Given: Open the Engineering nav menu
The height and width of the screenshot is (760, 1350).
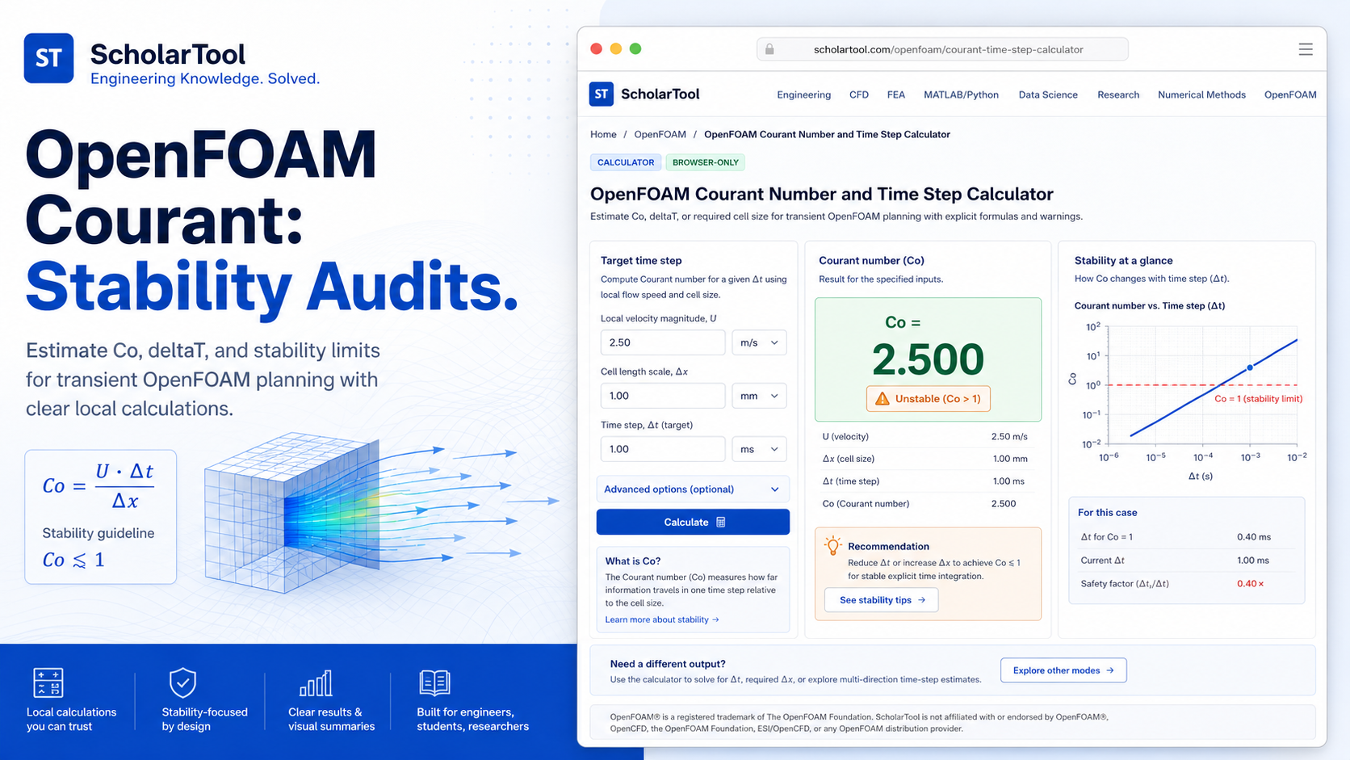Looking at the screenshot, I should (803, 94).
